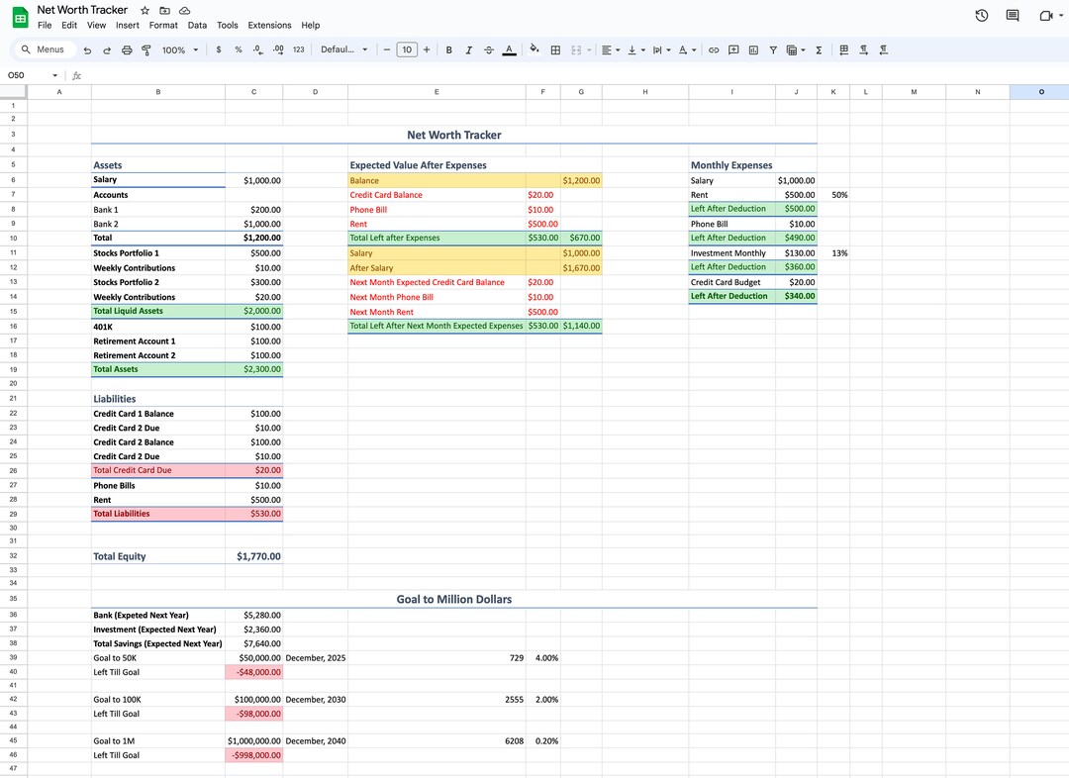Increase font size with plus button
The image size is (1069, 778).
pos(427,49)
